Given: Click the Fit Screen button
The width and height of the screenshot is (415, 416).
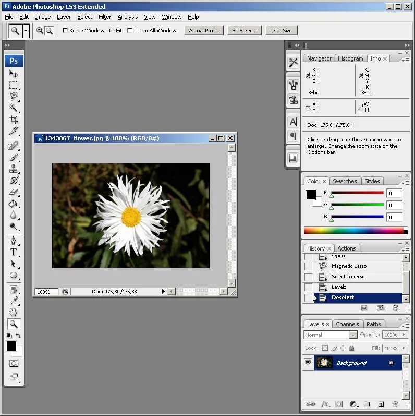Looking at the screenshot, I should [244, 30].
